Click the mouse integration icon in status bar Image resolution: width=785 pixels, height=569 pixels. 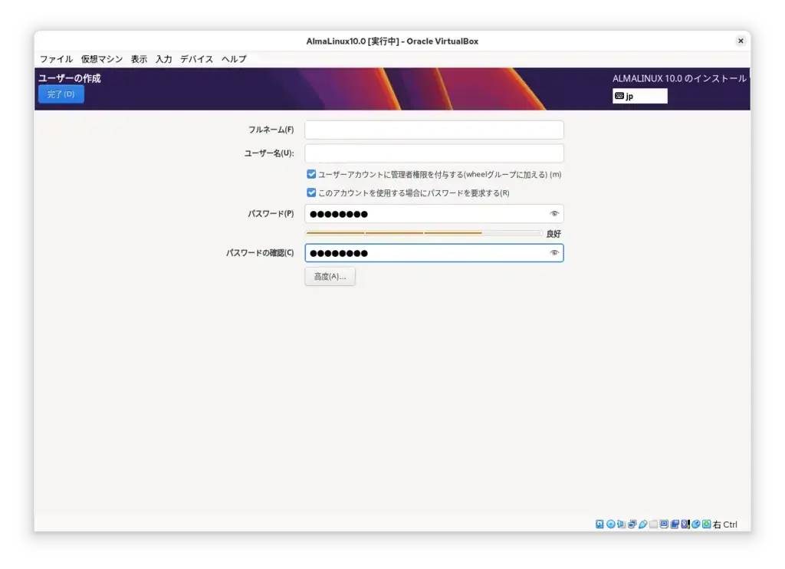pyautogui.click(x=695, y=524)
